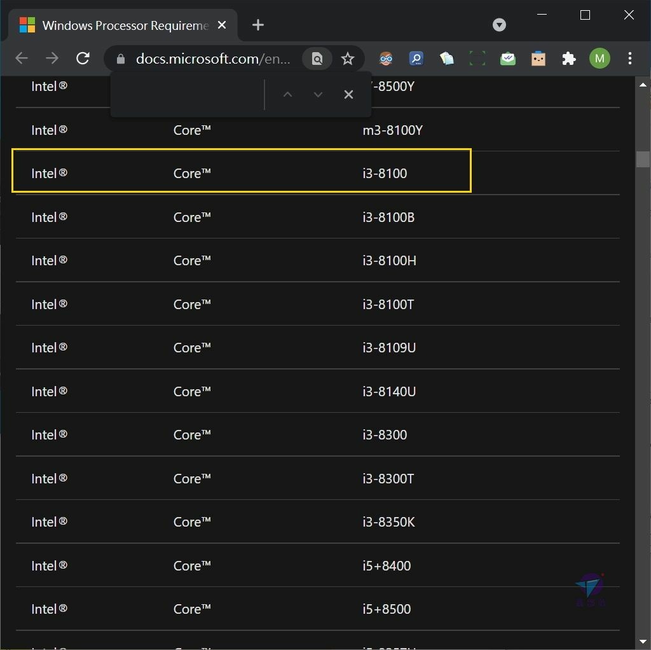This screenshot has height=650, width=651.
Task: Open the green dashed-square capture extension
Action: pyautogui.click(x=477, y=59)
